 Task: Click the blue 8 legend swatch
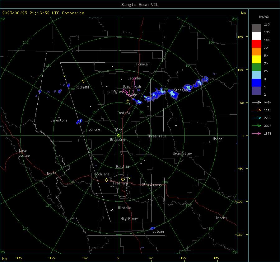[256, 83]
